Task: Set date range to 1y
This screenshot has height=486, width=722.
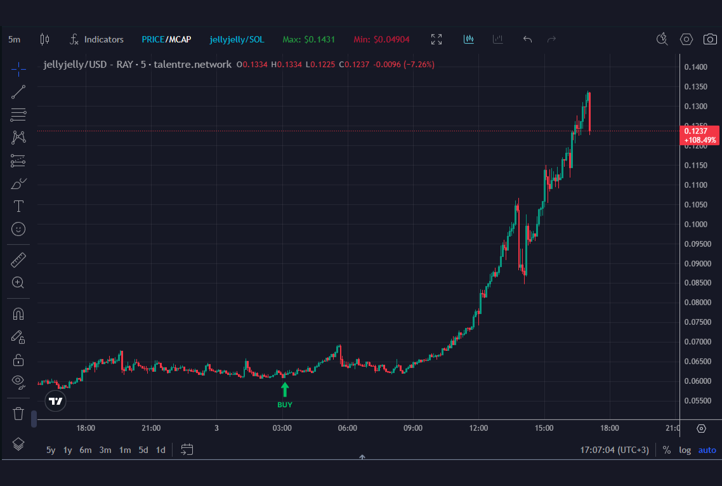Action: coord(68,450)
